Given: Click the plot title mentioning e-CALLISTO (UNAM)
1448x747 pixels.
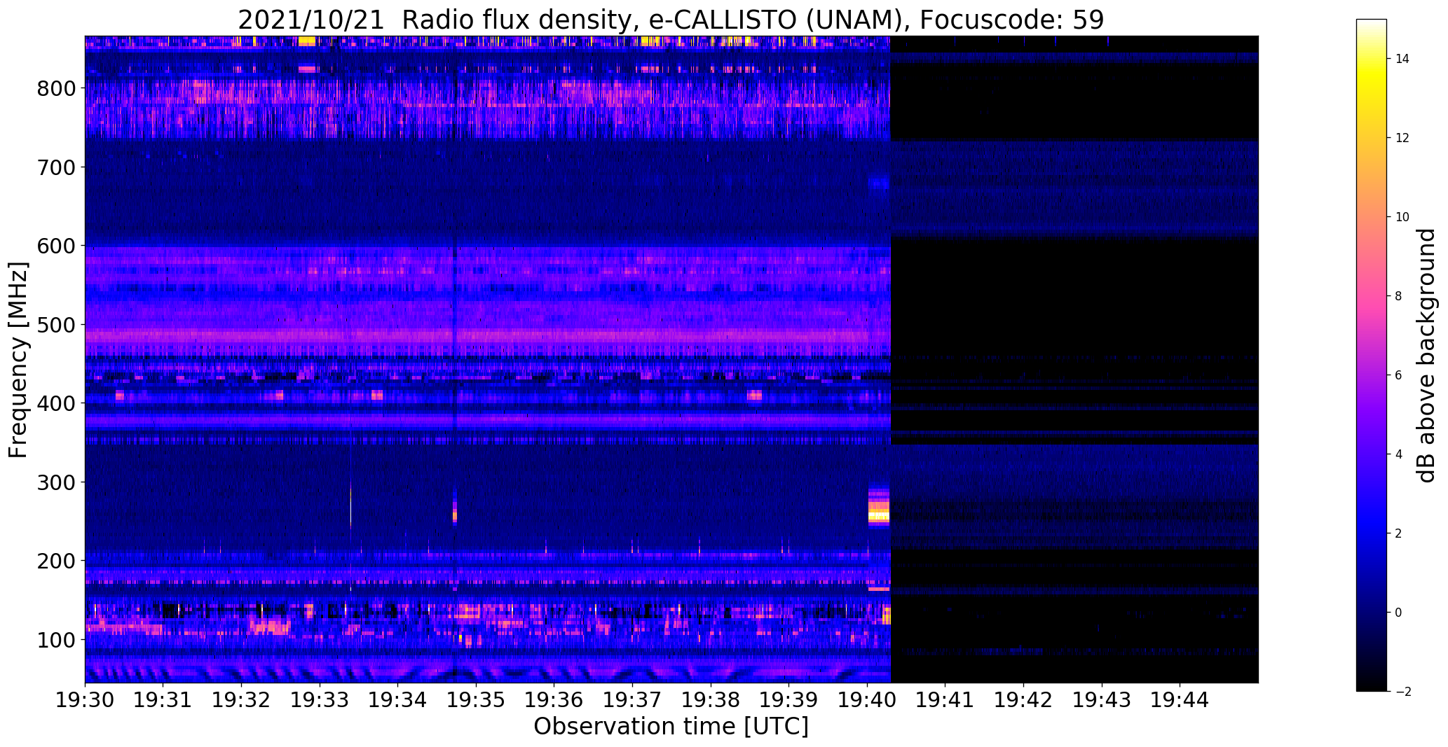Looking at the screenshot, I should click(671, 20).
